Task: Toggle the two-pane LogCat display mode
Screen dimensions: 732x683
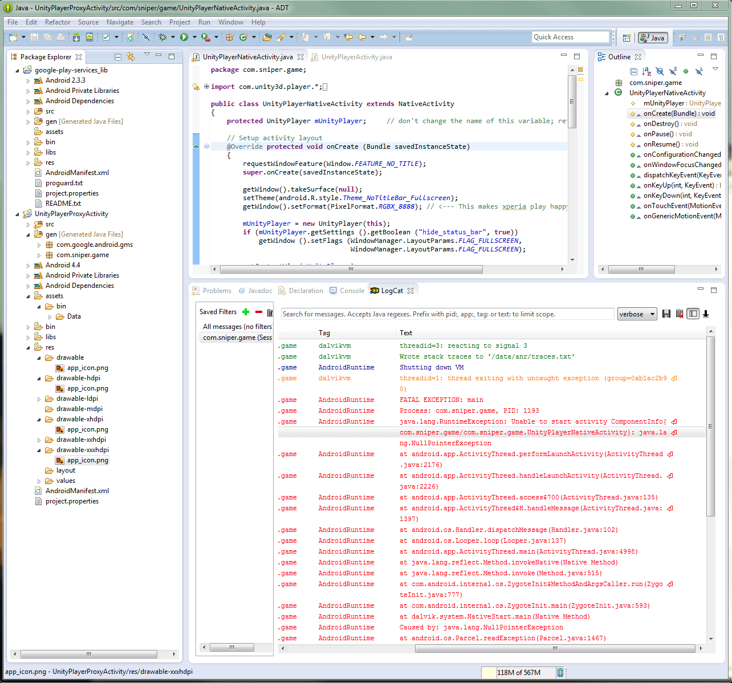Action: point(693,313)
